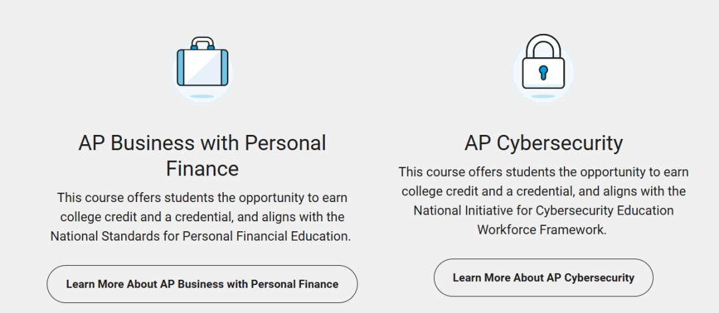This screenshot has height=313, width=719.
Task: Click the briefcase's left blue strap
Action: pos(181,68)
